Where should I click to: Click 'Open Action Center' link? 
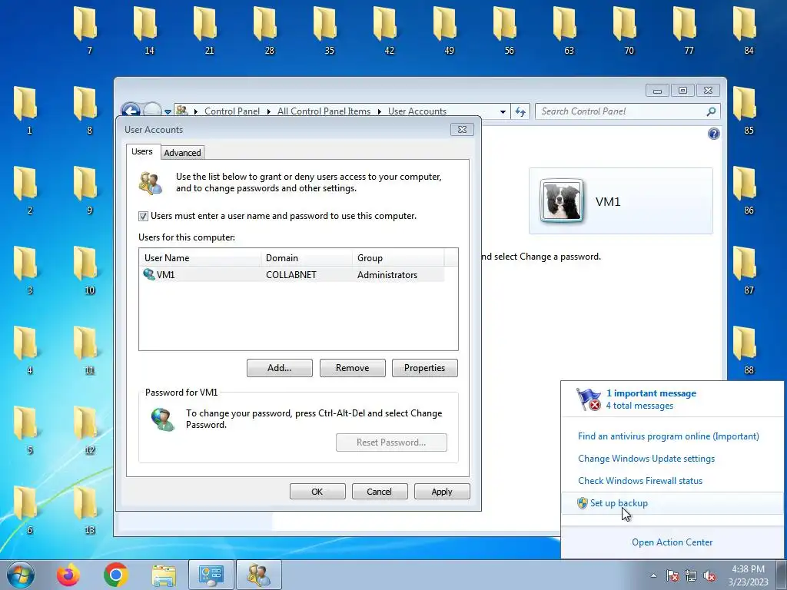click(672, 542)
